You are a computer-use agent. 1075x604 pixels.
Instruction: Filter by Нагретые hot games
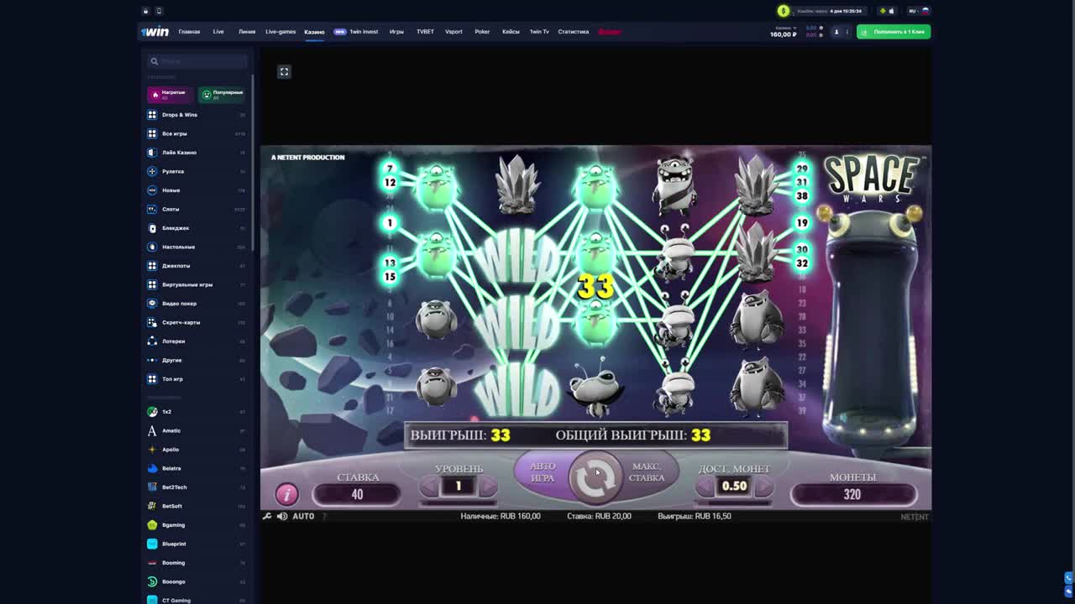point(170,95)
